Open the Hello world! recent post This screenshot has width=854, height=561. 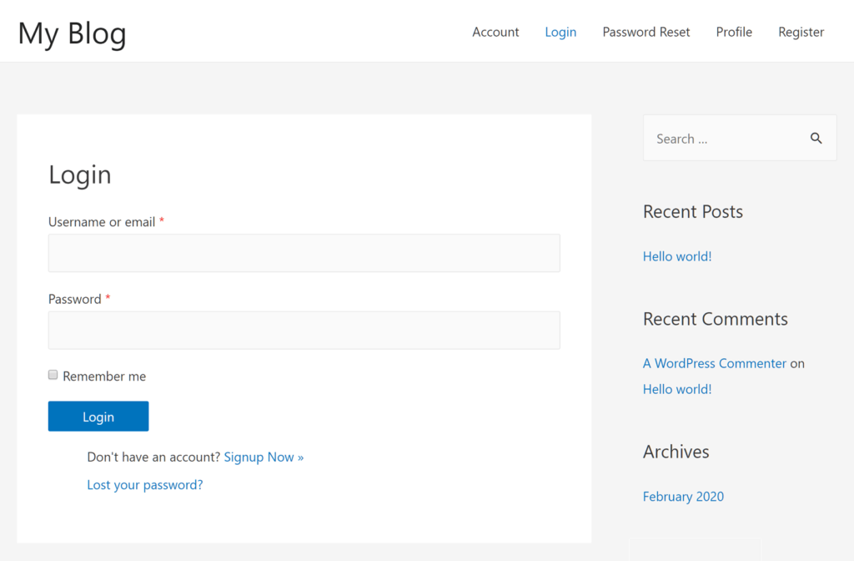(x=676, y=255)
